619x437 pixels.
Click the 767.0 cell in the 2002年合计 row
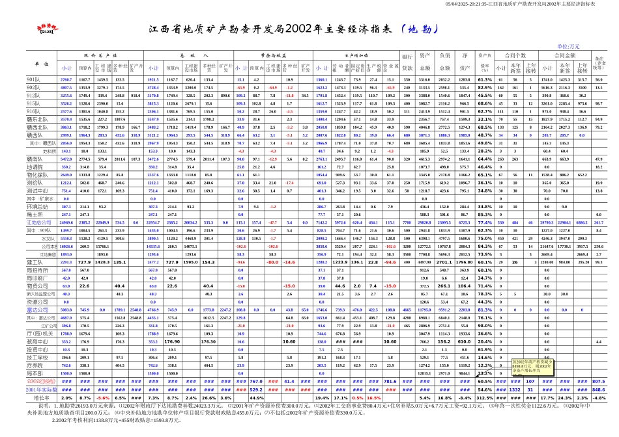click(256, 382)
